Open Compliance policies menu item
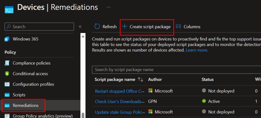261x118 pixels. pyautogui.click(x=31, y=63)
